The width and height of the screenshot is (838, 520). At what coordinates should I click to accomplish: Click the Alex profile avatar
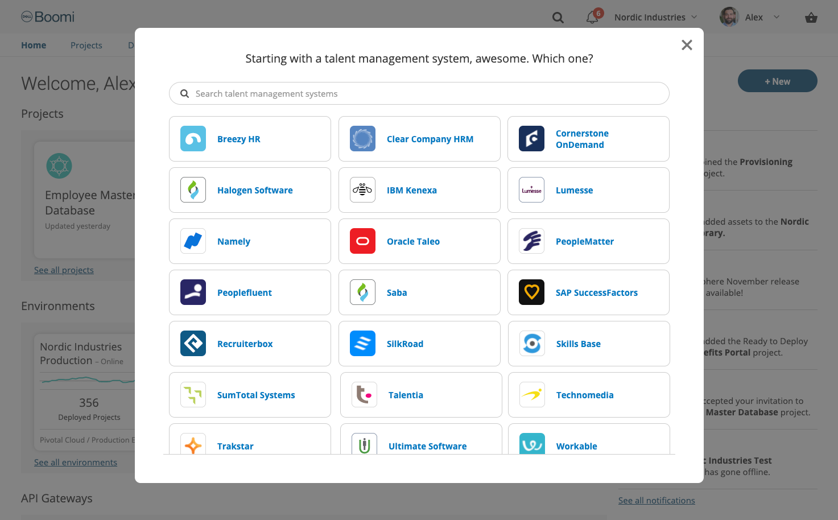[x=729, y=17]
